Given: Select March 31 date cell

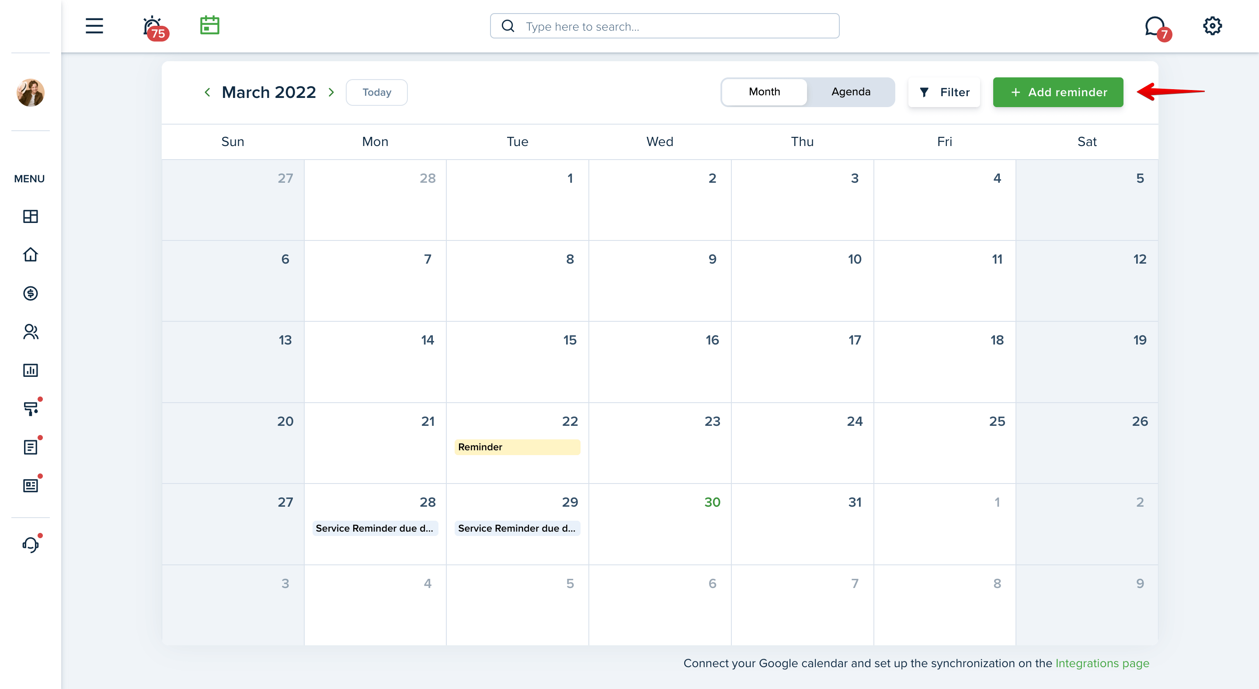Looking at the screenshot, I should coord(803,524).
